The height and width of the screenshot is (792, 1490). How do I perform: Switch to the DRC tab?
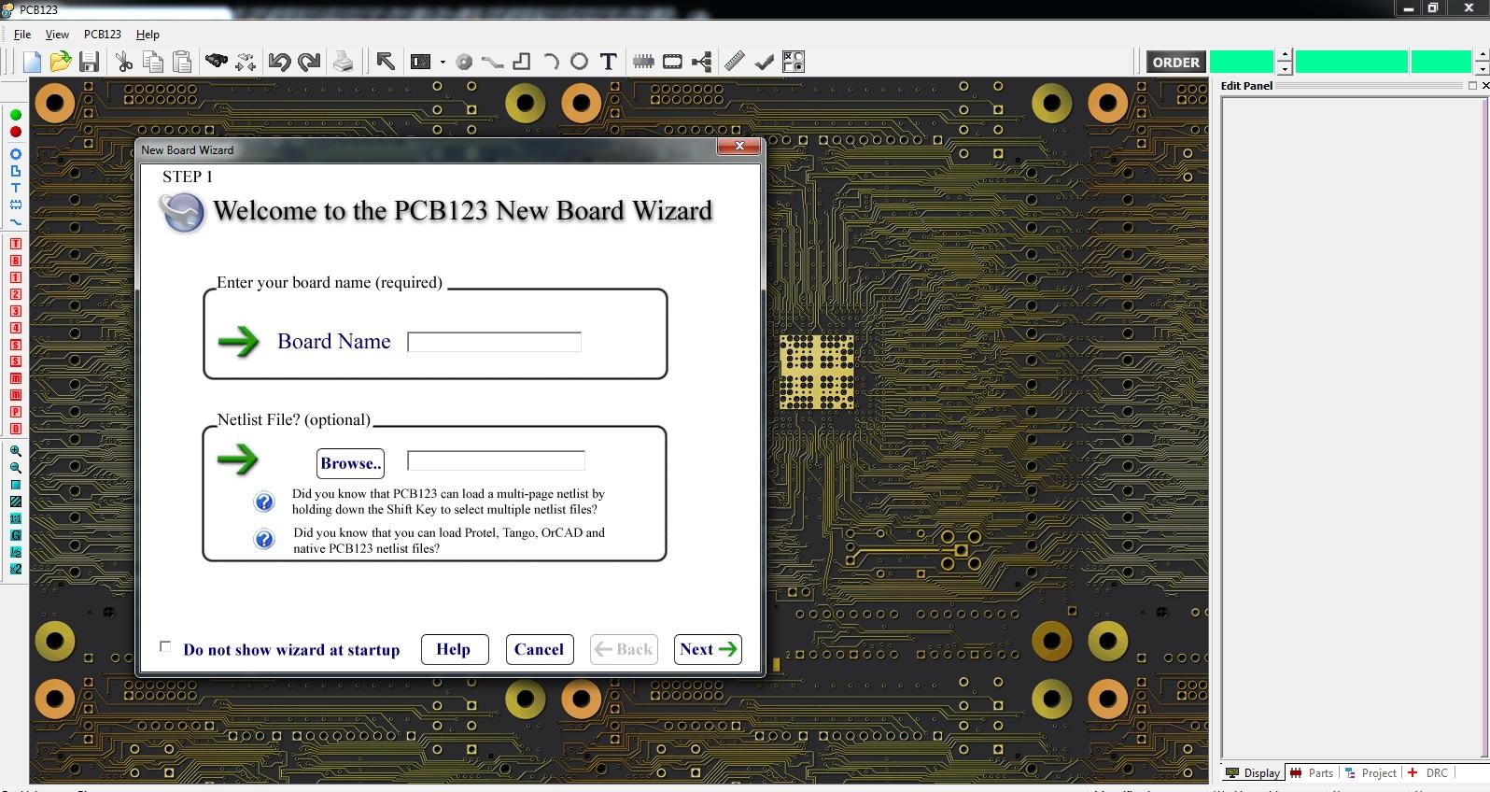(x=1428, y=772)
